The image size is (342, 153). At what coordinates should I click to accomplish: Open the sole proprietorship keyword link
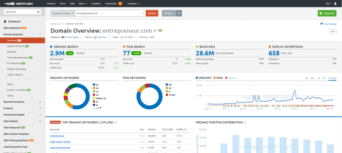pyautogui.click(x=60, y=148)
